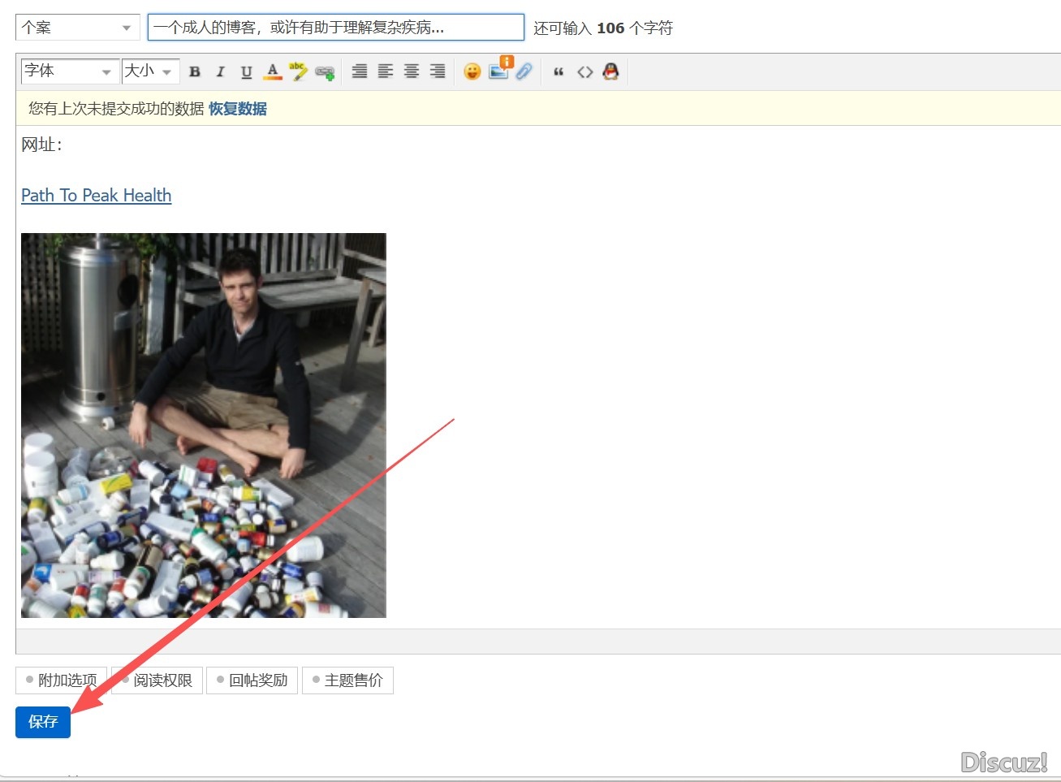1061x782 pixels.
Task: Switch to the 阅读权限 tab
Action: 157,680
